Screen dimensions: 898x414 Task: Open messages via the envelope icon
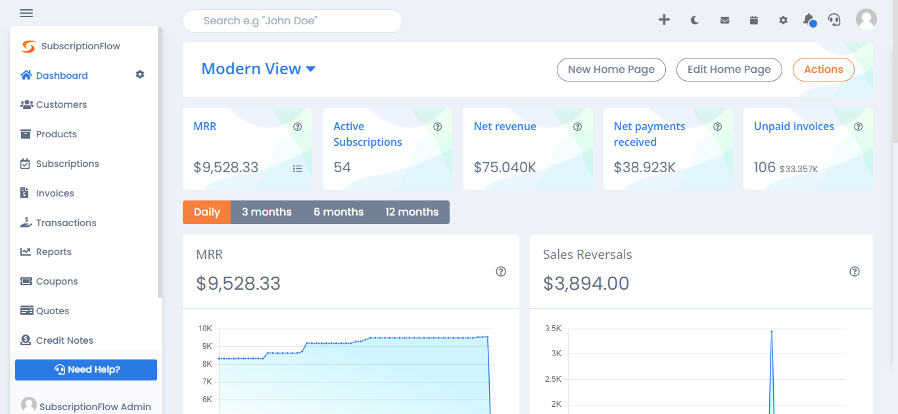(x=724, y=20)
